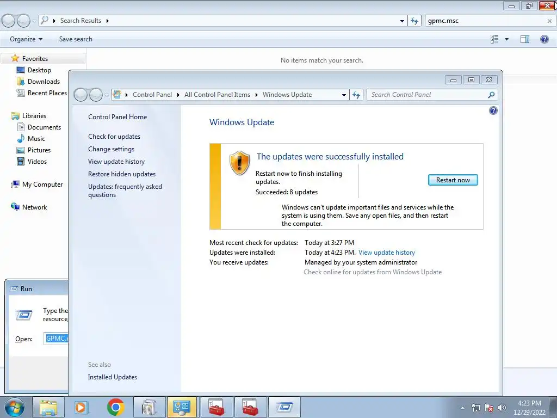The height and width of the screenshot is (418, 557).
Task: Open Music library in sidebar
Action: [x=36, y=139]
